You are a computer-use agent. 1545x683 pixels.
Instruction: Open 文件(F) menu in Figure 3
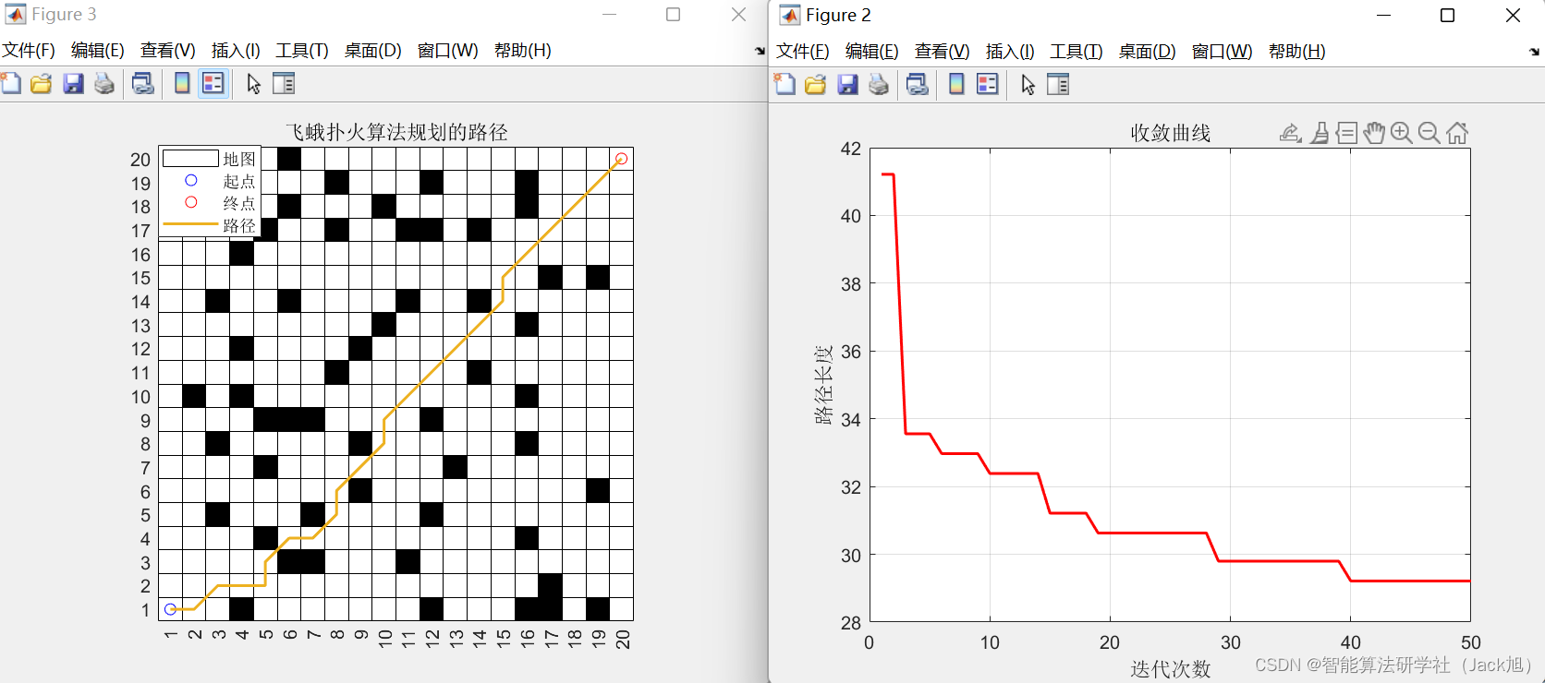[29, 50]
